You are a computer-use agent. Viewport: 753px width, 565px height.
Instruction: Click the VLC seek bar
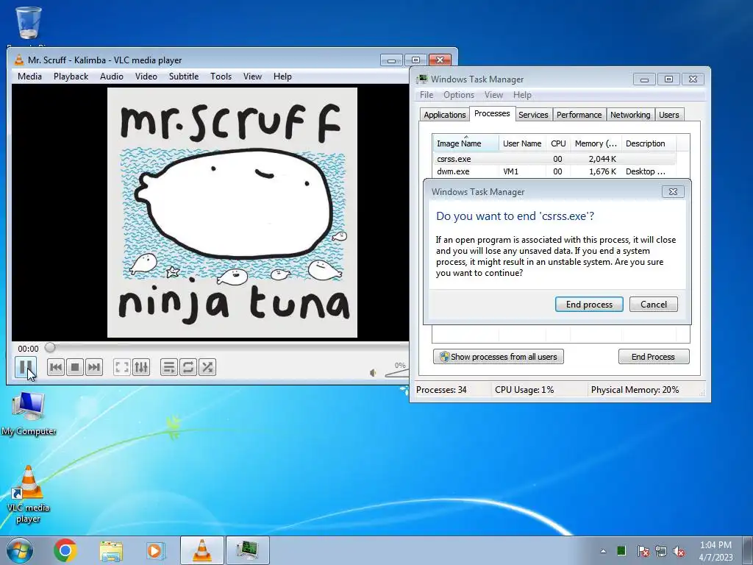pos(227,347)
